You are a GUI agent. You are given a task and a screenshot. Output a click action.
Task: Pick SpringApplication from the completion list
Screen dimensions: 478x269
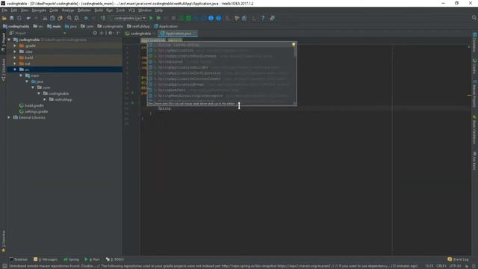(221, 50)
